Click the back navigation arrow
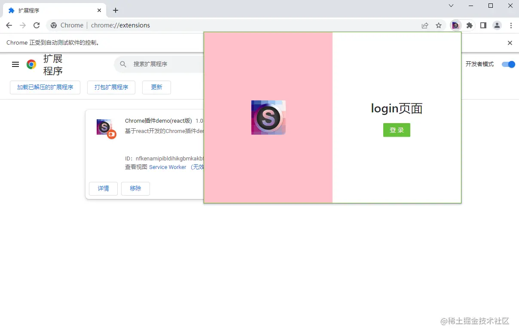The image size is (519, 335). [x=9, y=25]
